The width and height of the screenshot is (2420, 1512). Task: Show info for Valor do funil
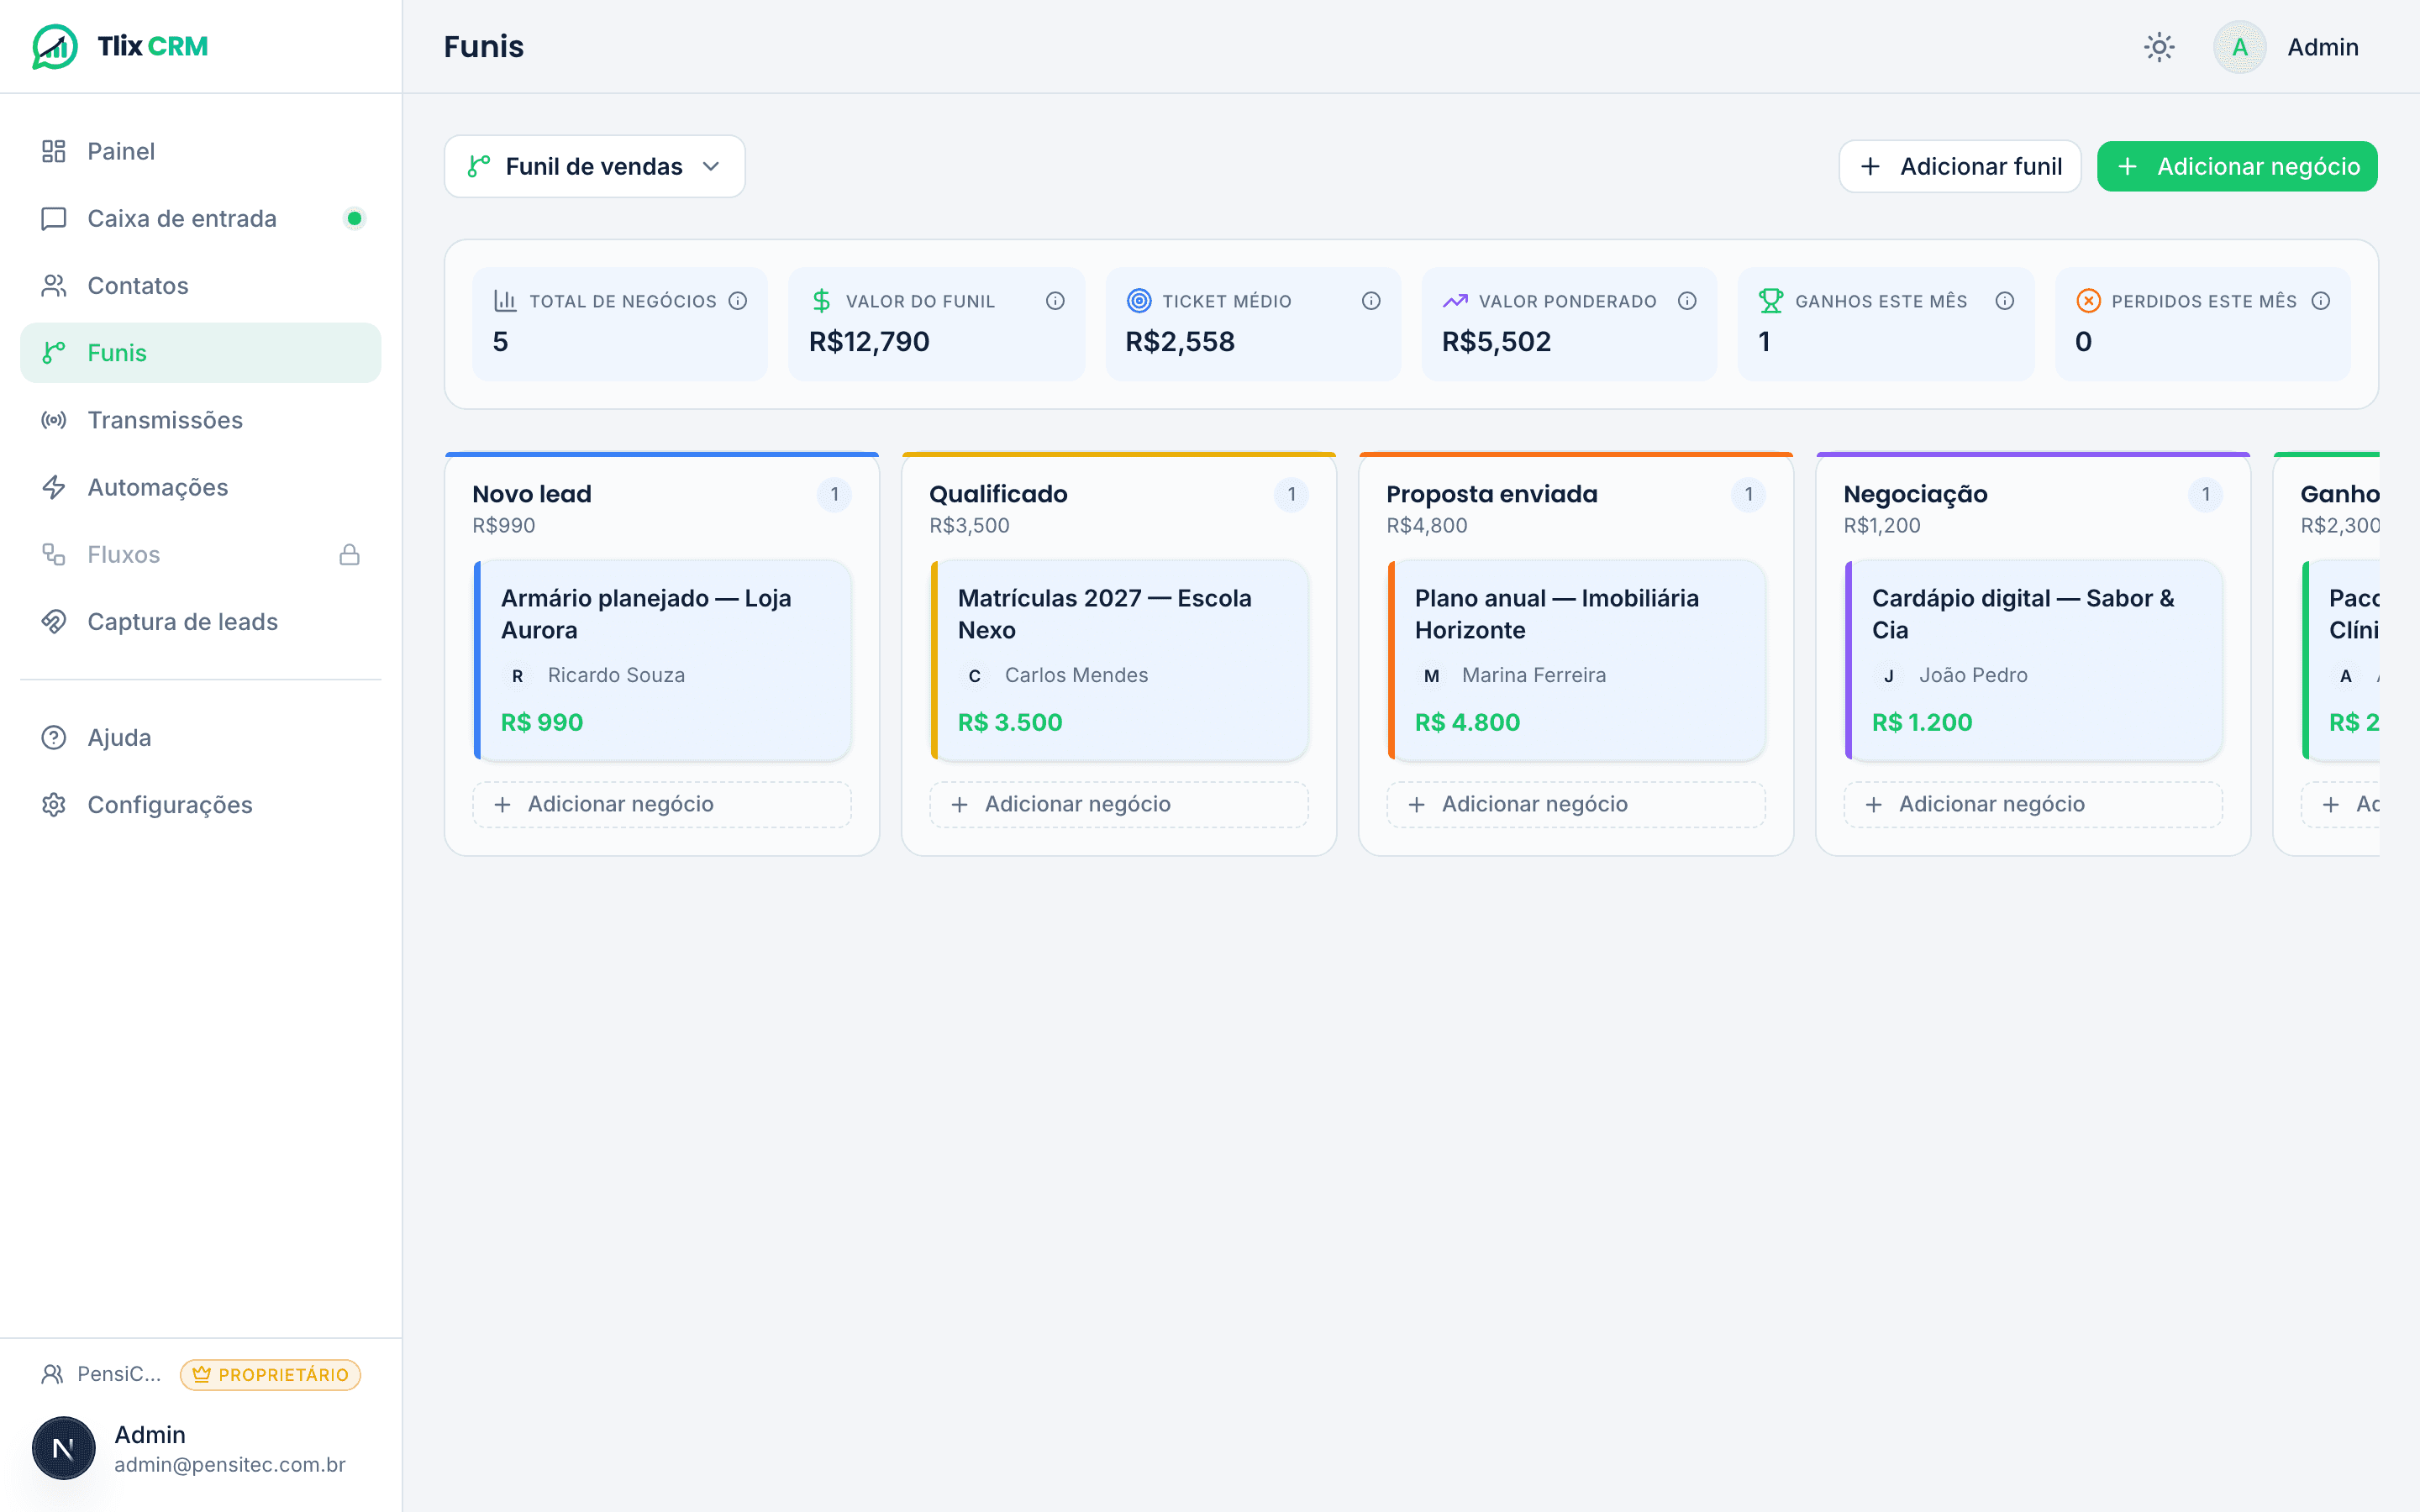point(1055,301)
